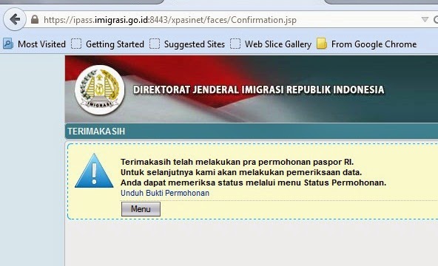Click the padlock security icon in address bar
438x266 pixels.
35,19
